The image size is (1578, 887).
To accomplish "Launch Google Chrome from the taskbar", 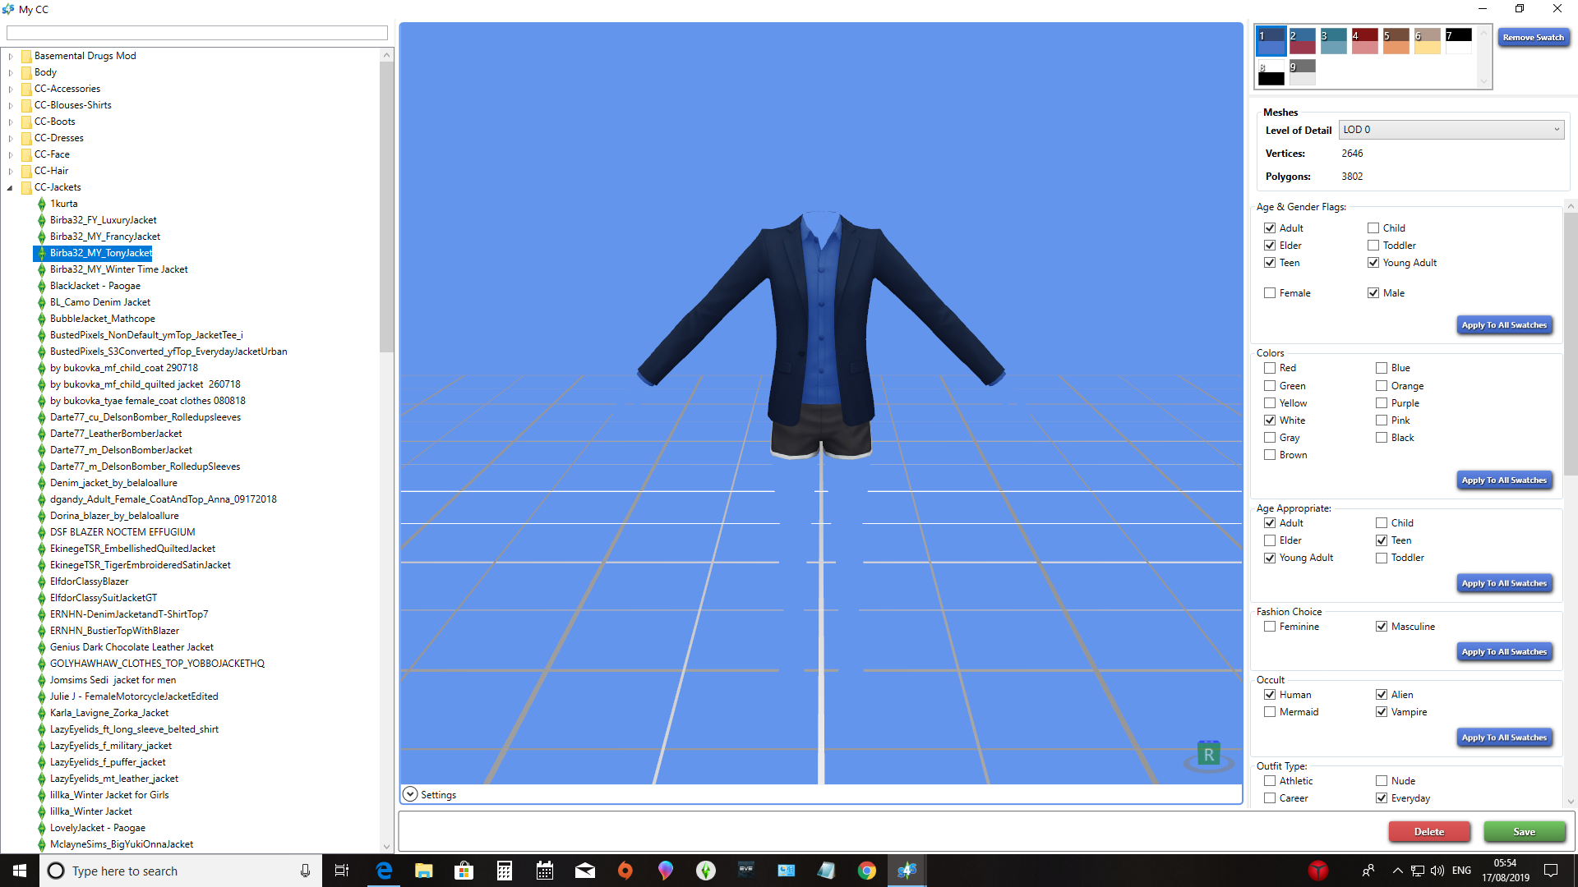I will click(867, 871).
